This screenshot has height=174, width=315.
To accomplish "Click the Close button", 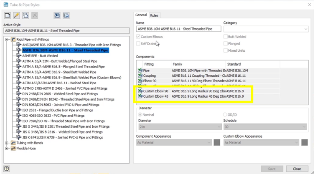I will click(x=297, y=169).
